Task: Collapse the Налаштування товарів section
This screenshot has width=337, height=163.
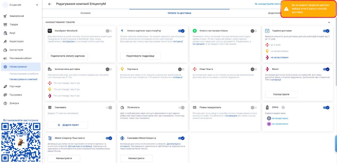Action: (x=329, y=22)
